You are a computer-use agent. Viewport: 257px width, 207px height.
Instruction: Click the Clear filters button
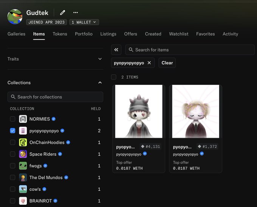tap(167, 63)
